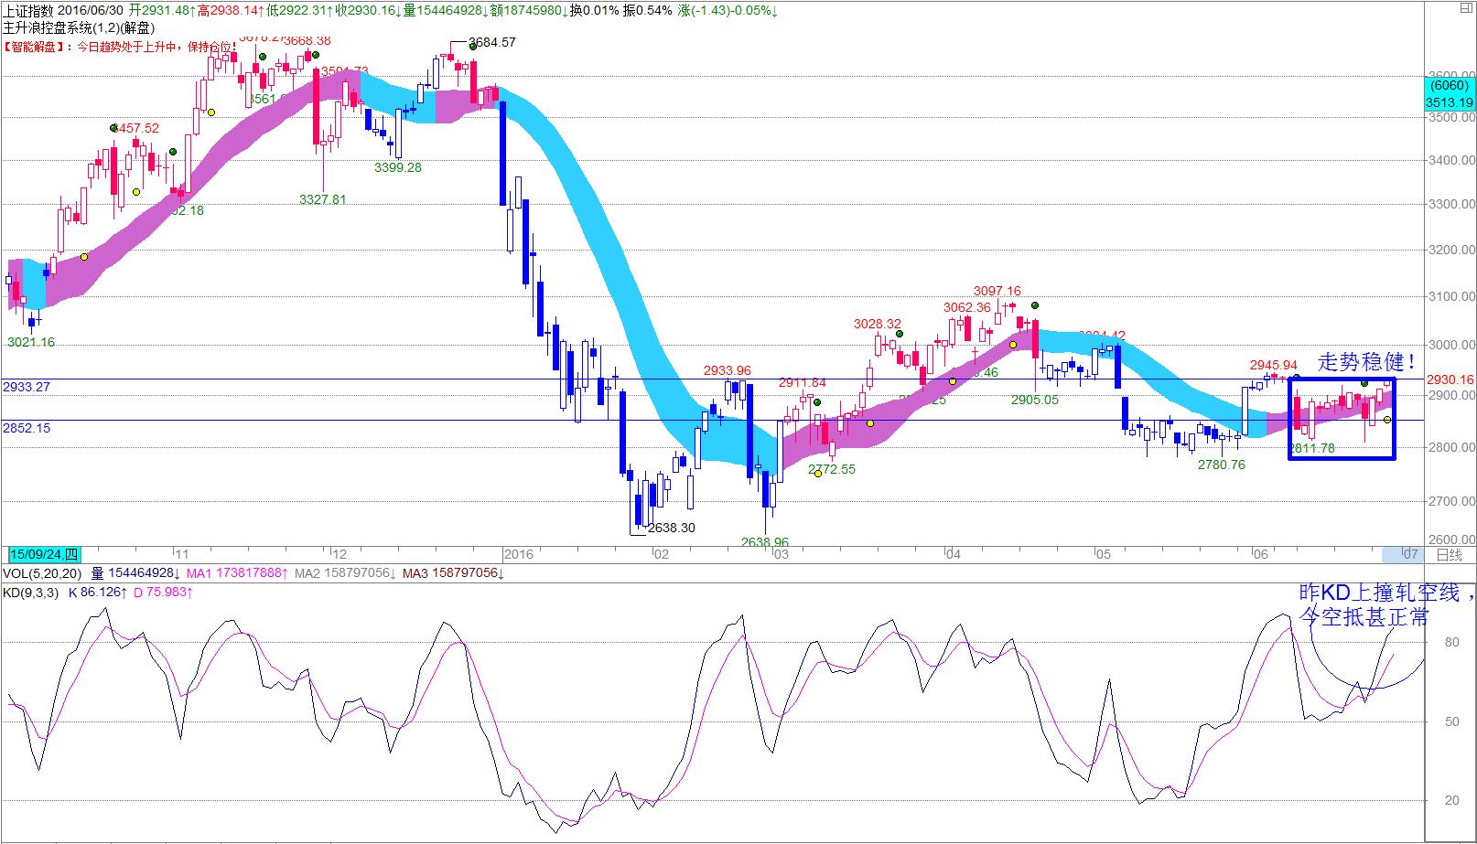
Task: Click the 2905.05 low price label
Action: (1035, 400)
